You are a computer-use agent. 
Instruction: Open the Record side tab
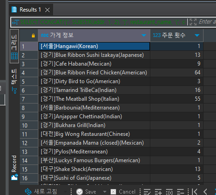14,168
